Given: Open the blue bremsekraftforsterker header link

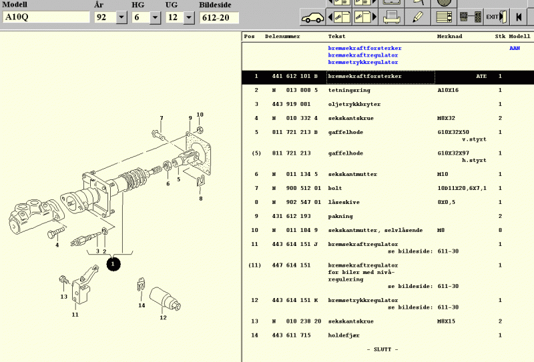Looking at the screenshot, I should tap(364, 48).
